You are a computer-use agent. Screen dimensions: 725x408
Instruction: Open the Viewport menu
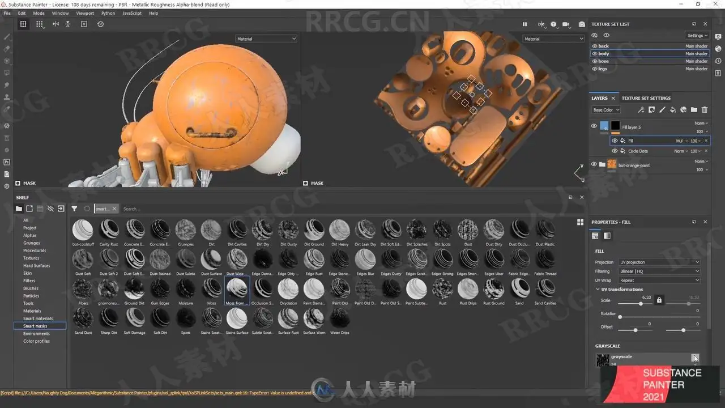click(85, 13)
